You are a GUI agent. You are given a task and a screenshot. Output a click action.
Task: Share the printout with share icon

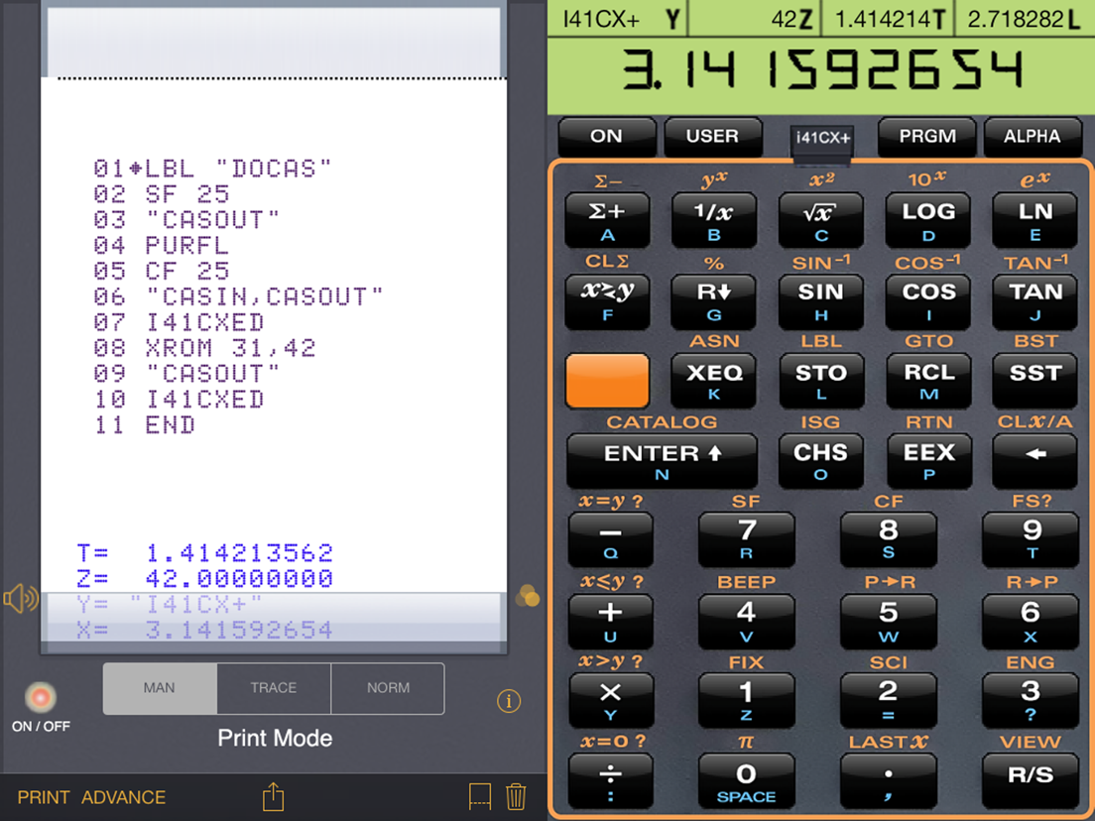273,796
